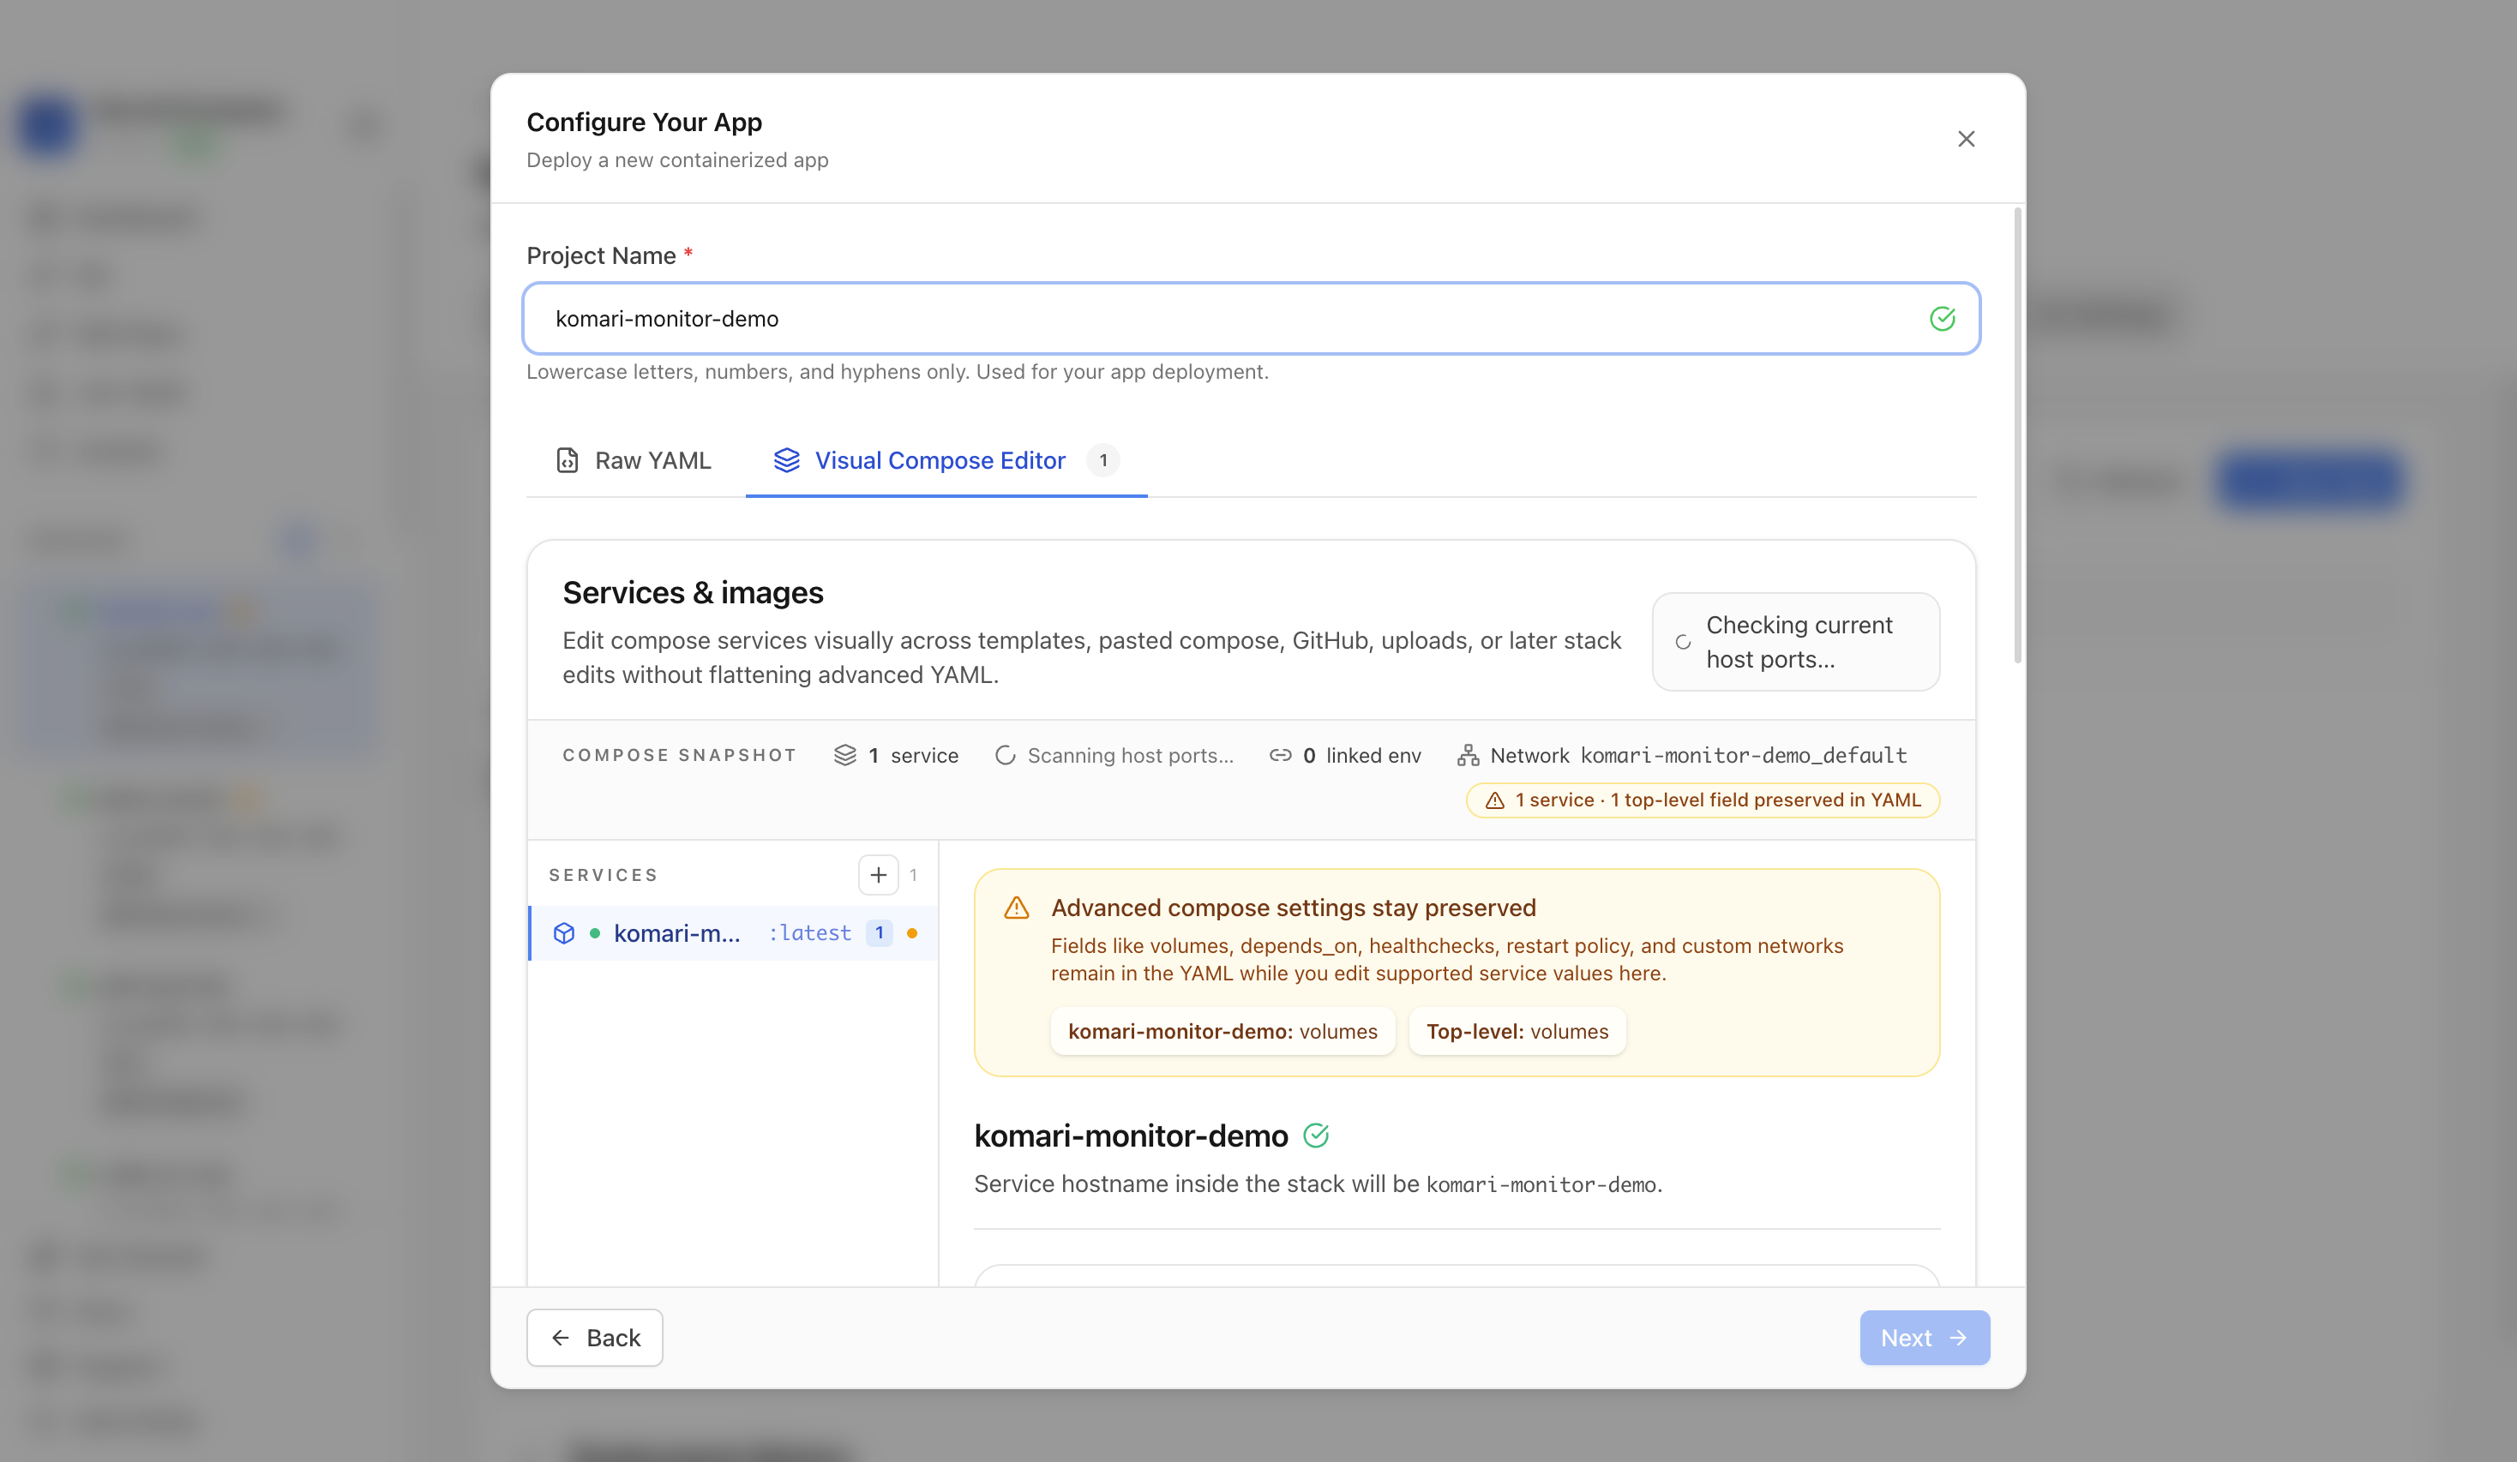Click the 0 linked env text
The width and height of the screenshot is (2517, 1462).
tap(1361, 755)
